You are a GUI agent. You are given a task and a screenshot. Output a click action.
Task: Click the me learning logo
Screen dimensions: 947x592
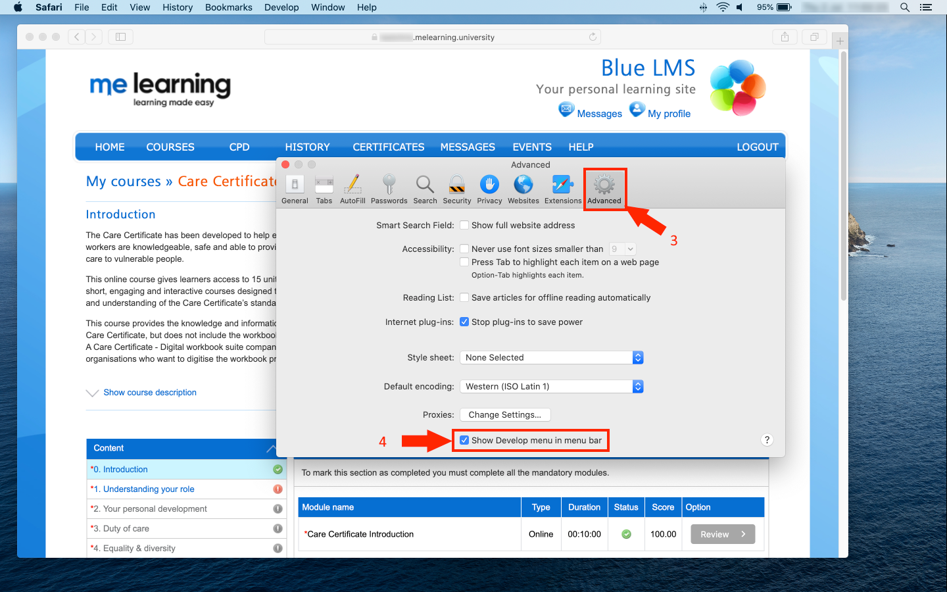160,89
